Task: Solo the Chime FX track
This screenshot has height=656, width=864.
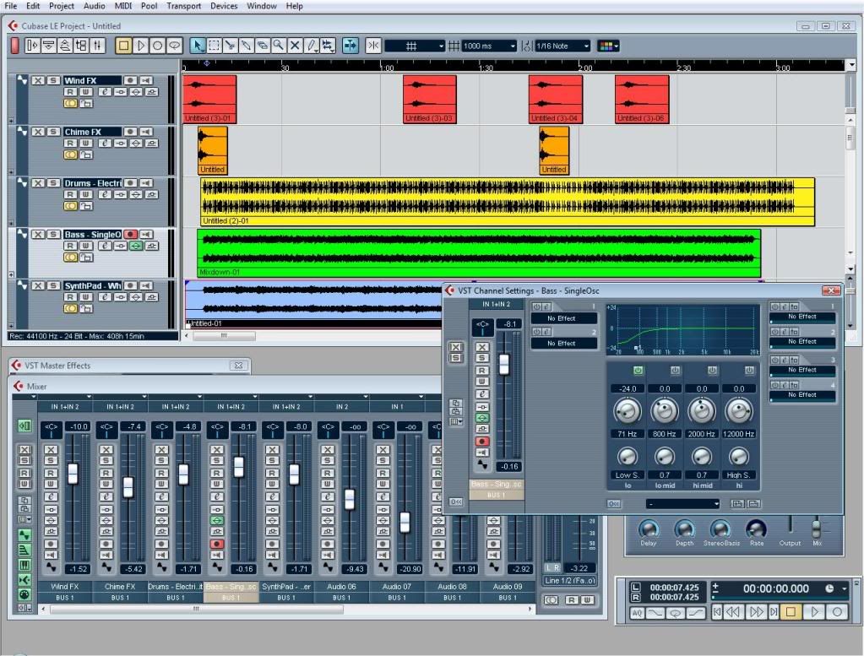Action: coord(52,133)
